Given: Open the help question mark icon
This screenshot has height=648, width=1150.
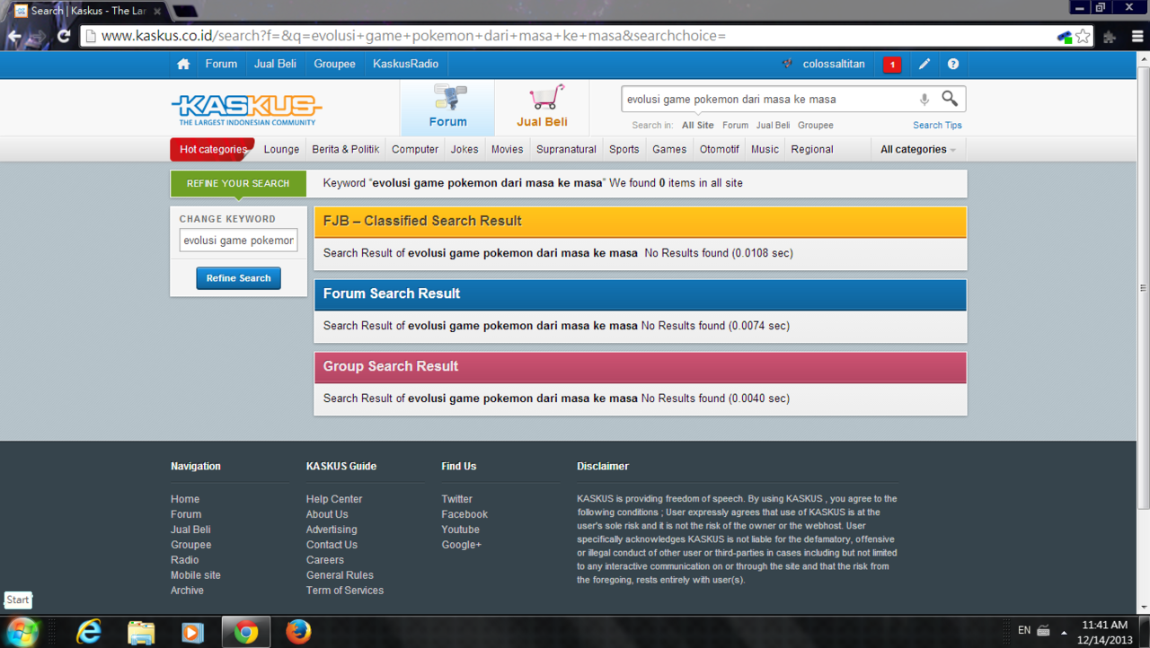Looking at the screenshot, I should tap(953, 65).
